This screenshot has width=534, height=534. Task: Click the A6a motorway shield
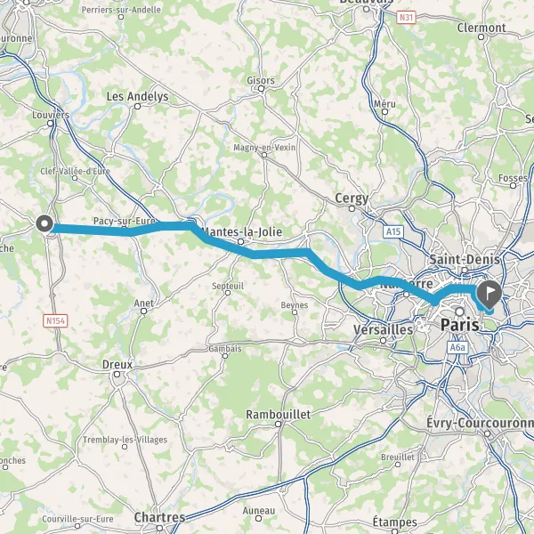[x=457, y=347]
